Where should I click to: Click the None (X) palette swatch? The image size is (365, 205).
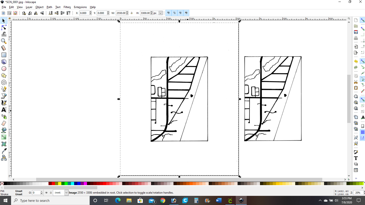point(2,184)
